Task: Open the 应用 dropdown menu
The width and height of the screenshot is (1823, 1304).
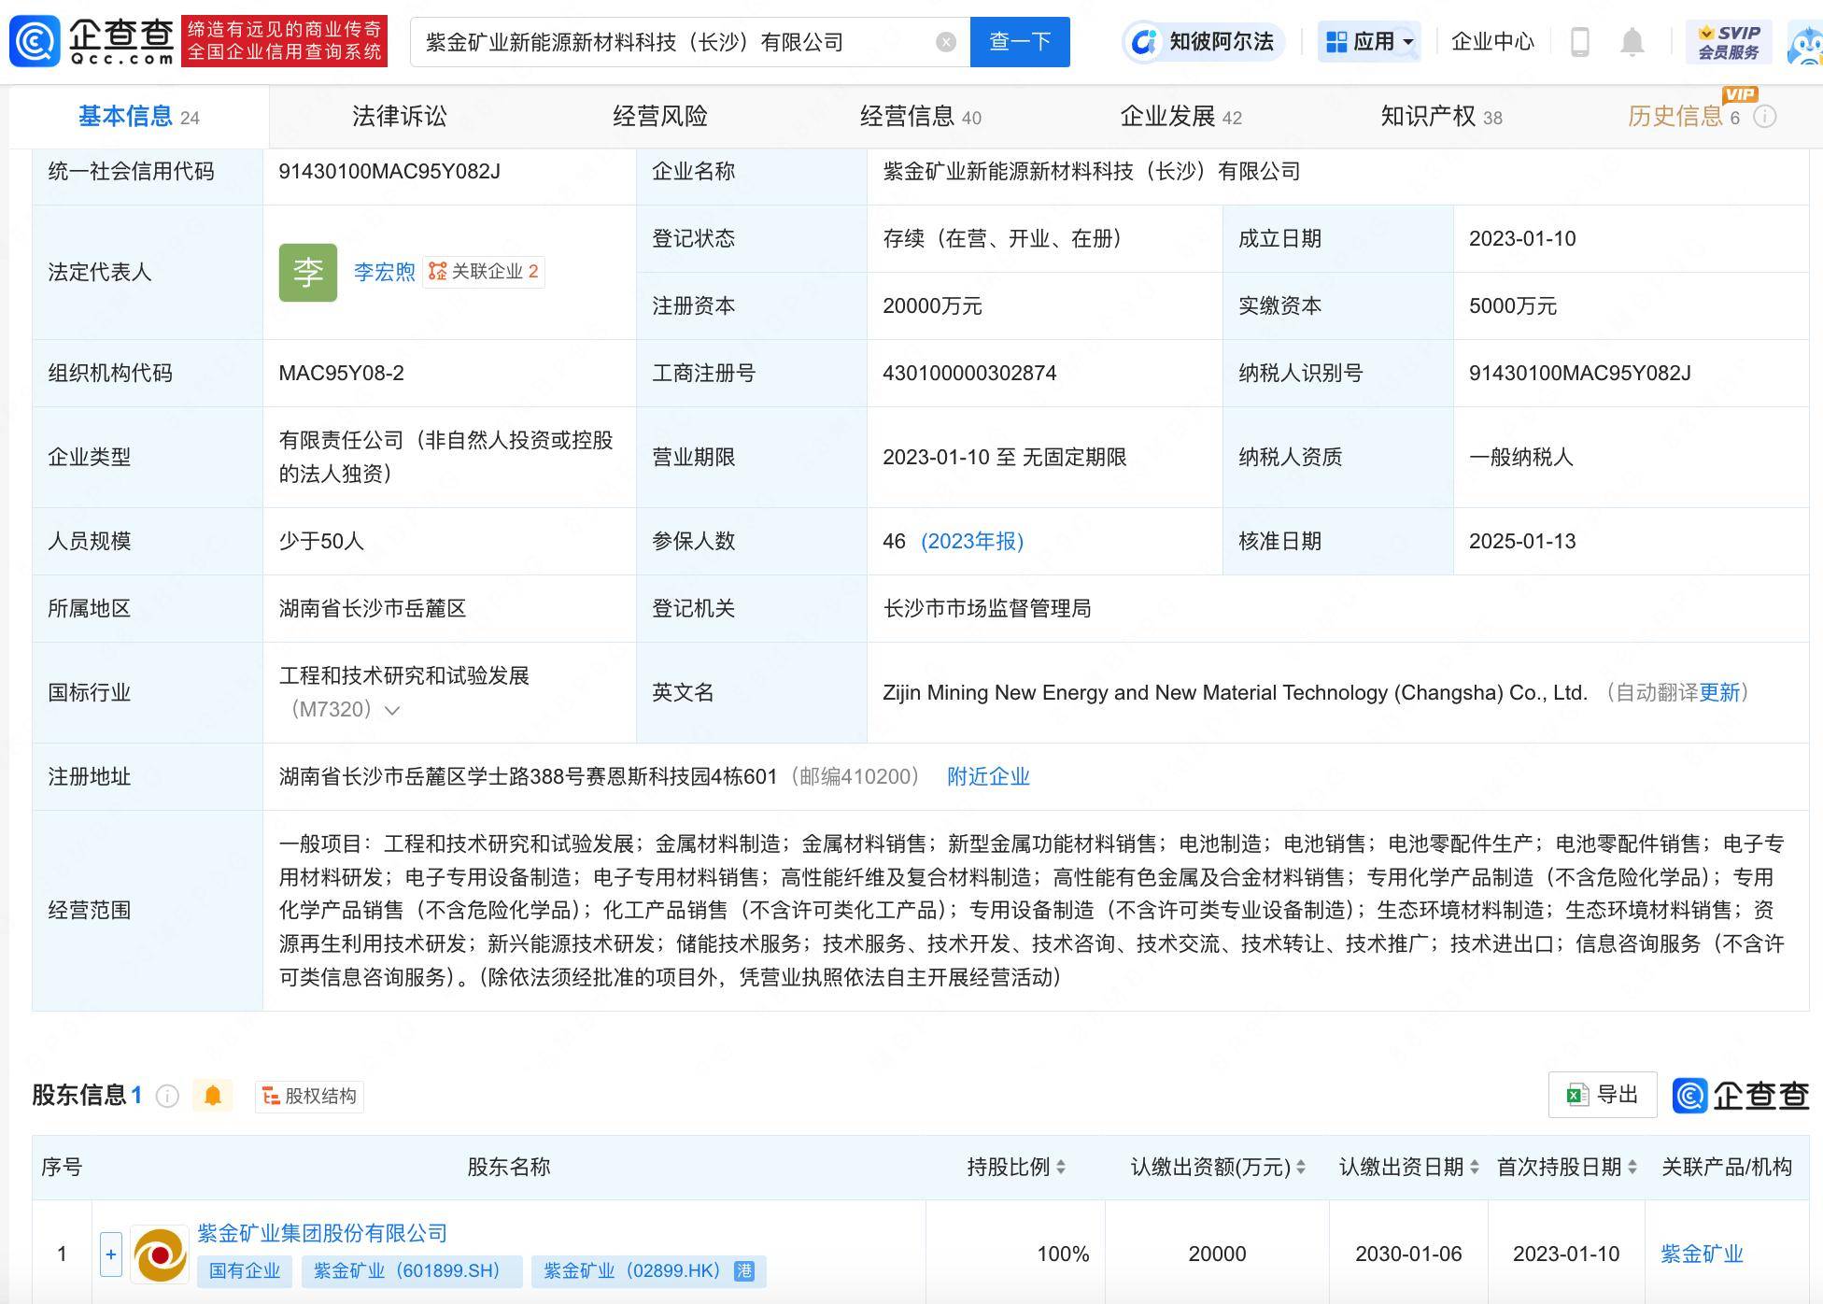Action: pyautogui.click(x=1369, y=42)
